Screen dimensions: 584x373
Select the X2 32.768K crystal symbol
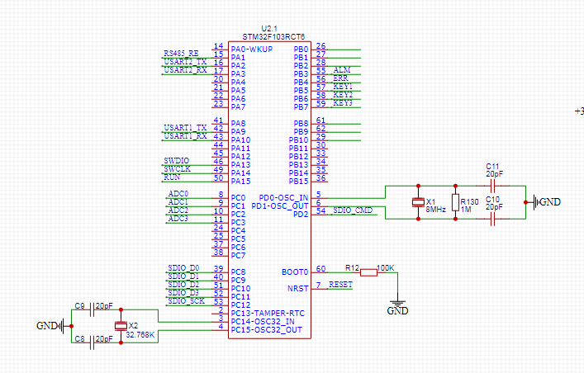pyautogui.click(x=121, y=326)
